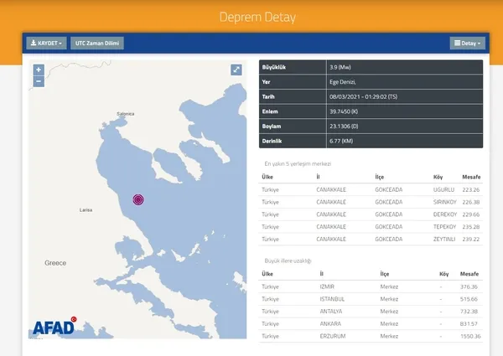Image resolution: width=503 pixels, height=356 pixels.
Task: Select the IZMIR distance row
Action: click(371, 286)
